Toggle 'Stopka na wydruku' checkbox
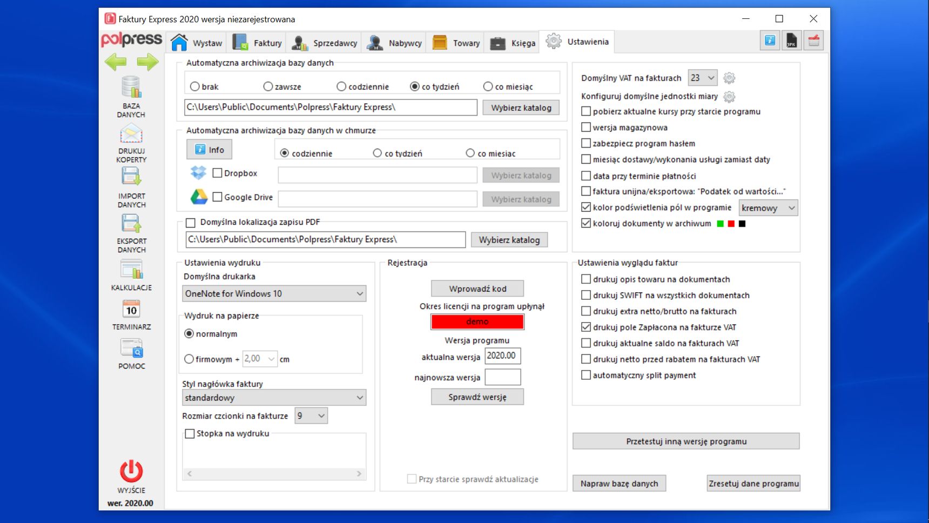The width and height of the screenshot is (929, 523). point(190,433)
